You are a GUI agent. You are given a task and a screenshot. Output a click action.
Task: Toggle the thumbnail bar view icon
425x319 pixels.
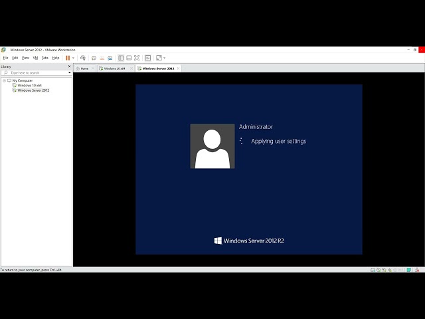[x=129, y=58]
